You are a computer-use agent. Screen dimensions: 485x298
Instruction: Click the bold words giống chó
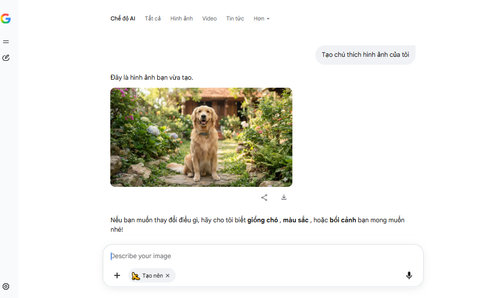[262, 220]
